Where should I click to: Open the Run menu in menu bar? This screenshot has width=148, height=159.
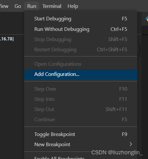32,6
